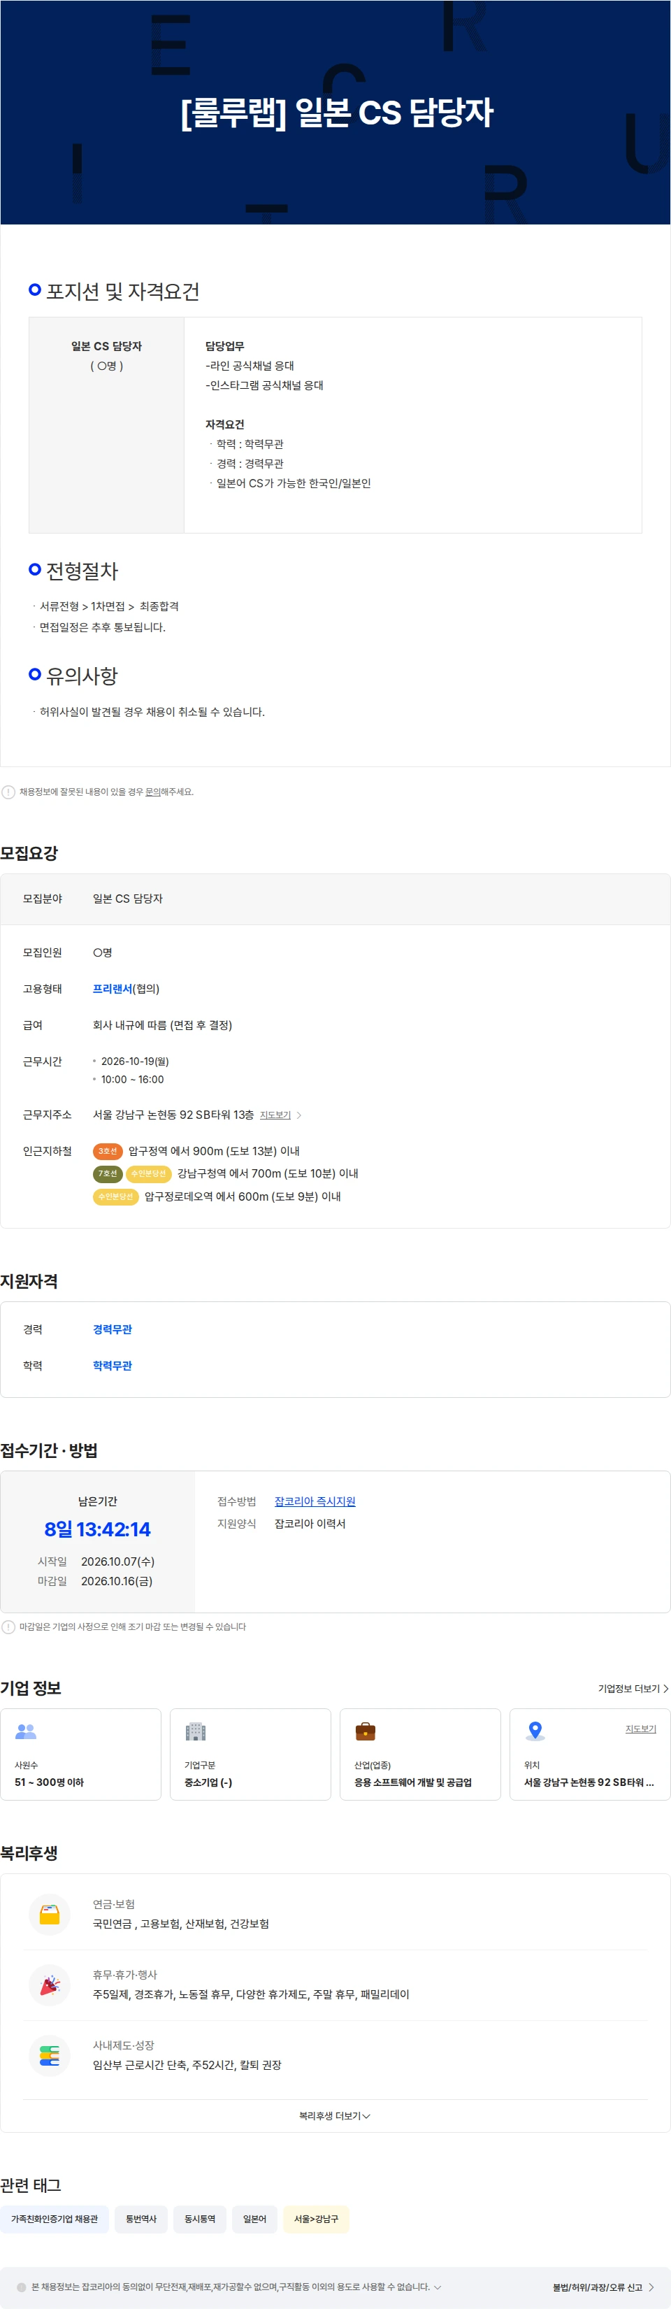Viewport: 671px width, 2309px height.
Task: Open 지도보기 in the company location card
Action: pos(640,1729)
